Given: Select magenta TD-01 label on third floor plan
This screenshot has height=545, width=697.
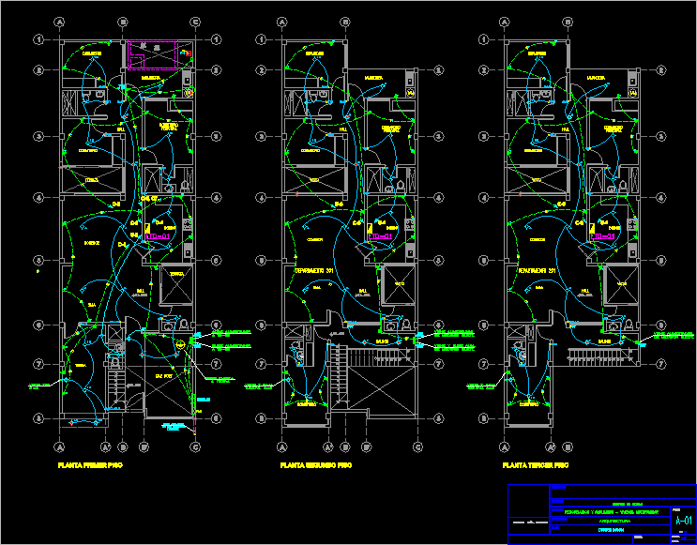Looking at the screenshot, I should tap(603, 236).
